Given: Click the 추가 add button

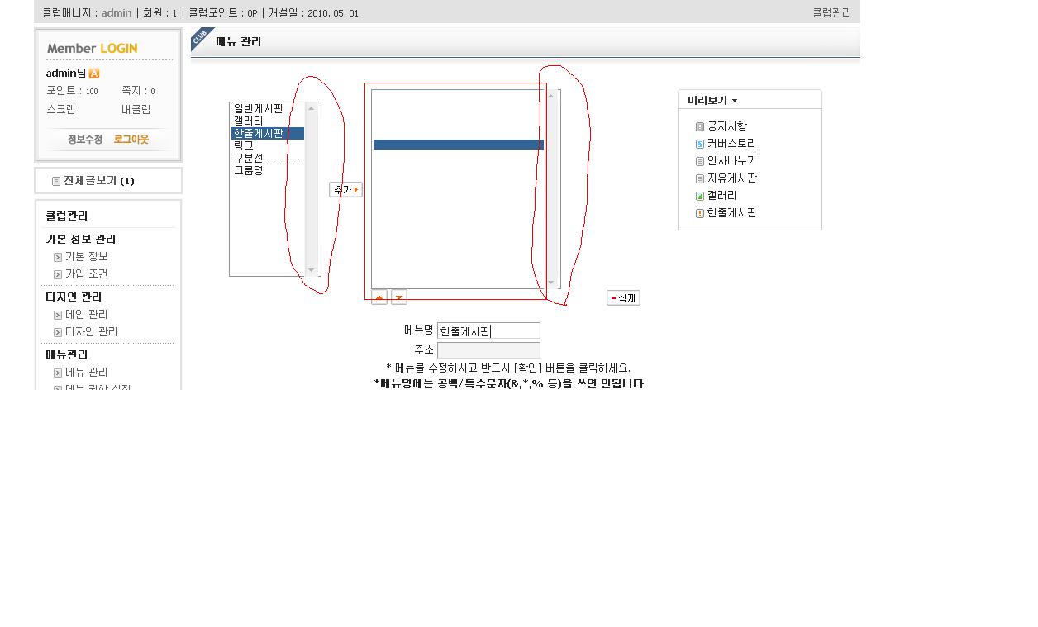Looking at the screenshot, I should [x=345, y=190].
